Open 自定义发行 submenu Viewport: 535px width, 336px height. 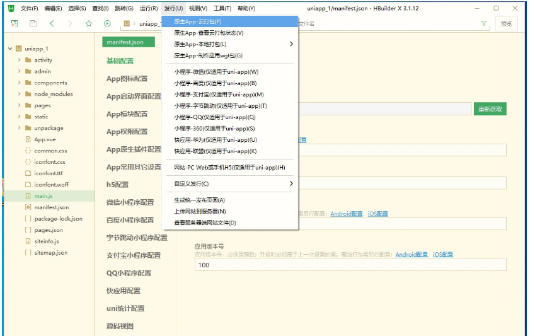coord(230,183)
